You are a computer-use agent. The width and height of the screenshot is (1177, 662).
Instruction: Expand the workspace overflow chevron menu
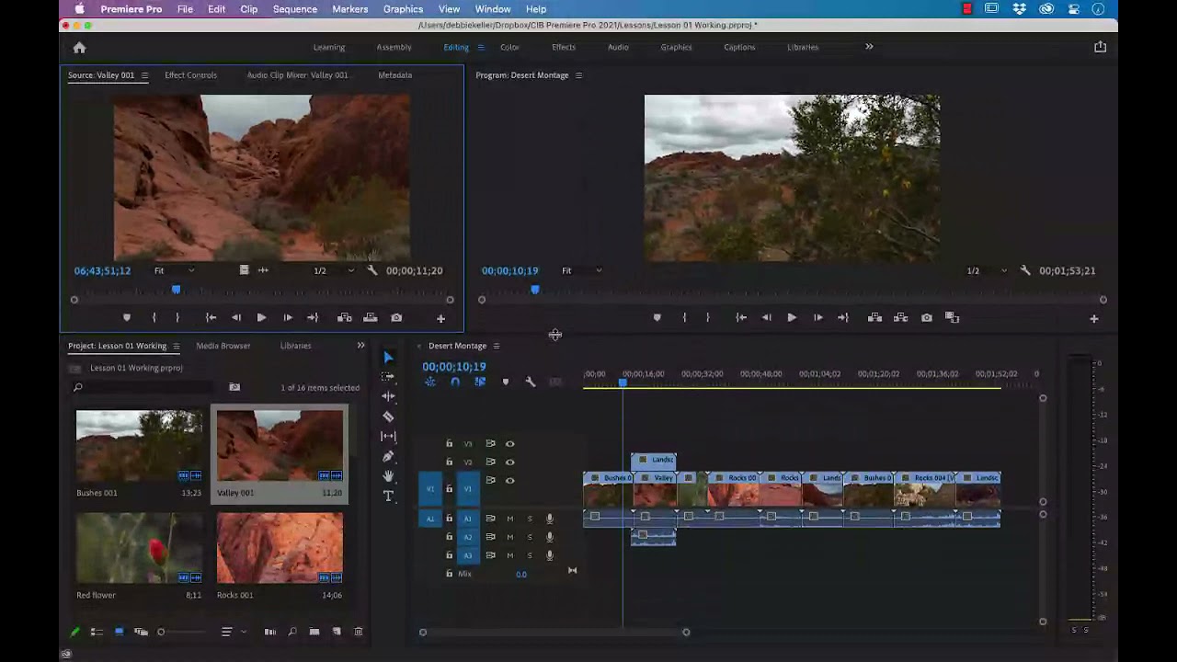click(869, 47)
